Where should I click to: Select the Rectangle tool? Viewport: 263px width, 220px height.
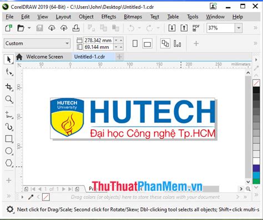[9, 139]
